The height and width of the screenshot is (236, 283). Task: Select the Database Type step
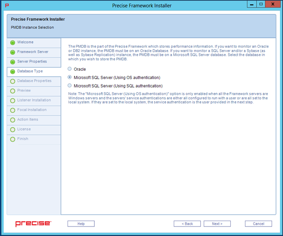34,72
